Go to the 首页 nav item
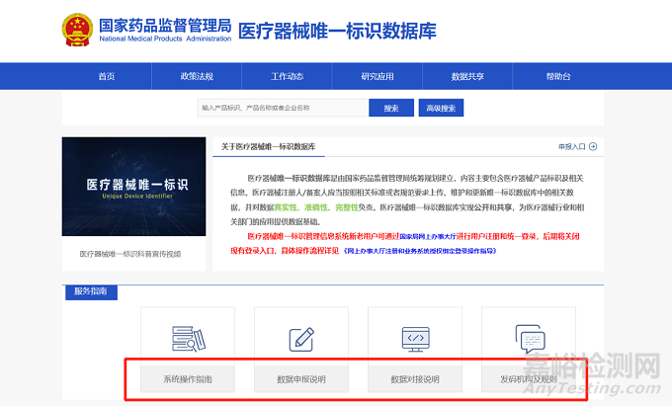 (107, 76)
